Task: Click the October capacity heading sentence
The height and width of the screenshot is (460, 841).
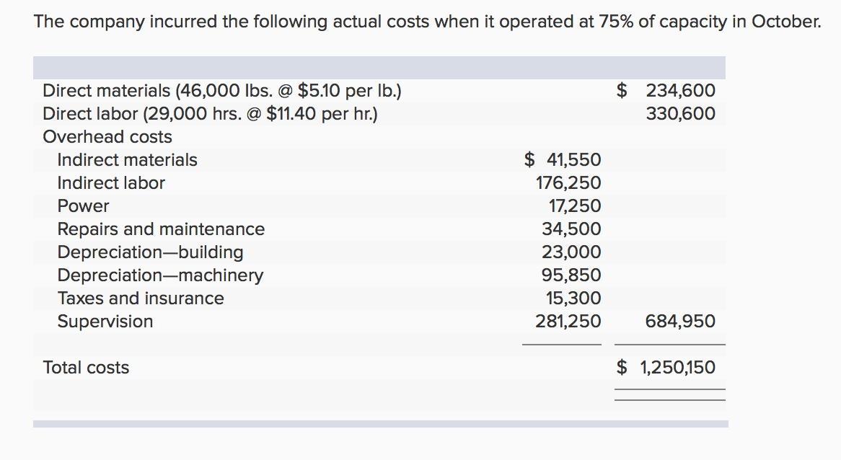Action: click(427, 21)
